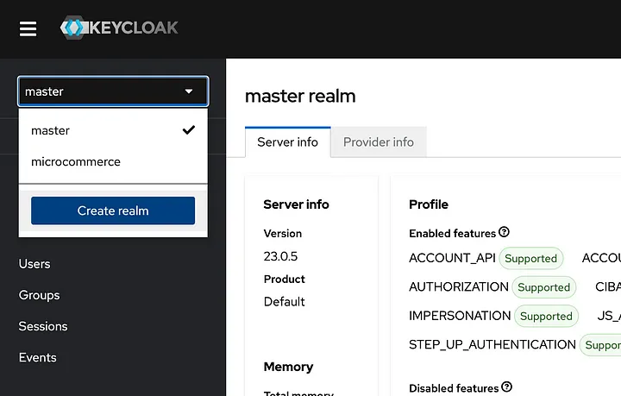Click the Enabled features label
This screenshot has width=621, height=396.
pos(452,234)
